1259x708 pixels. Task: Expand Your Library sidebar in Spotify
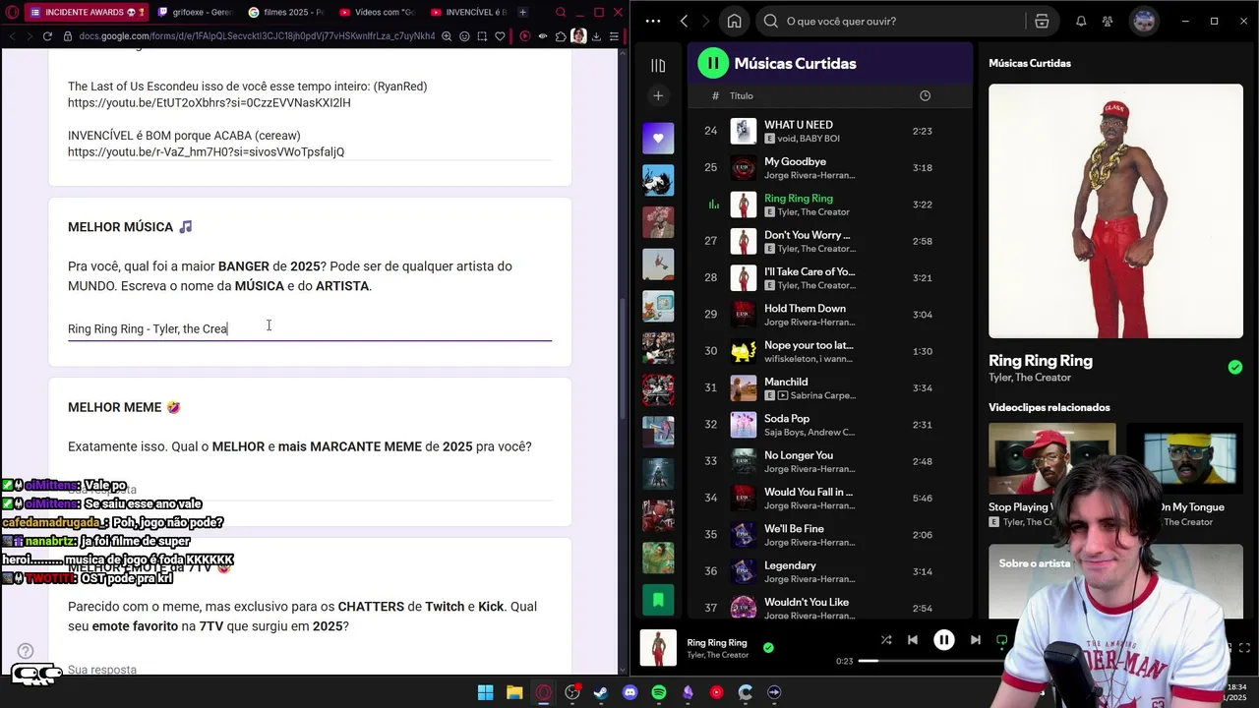(x=658, y=65)
